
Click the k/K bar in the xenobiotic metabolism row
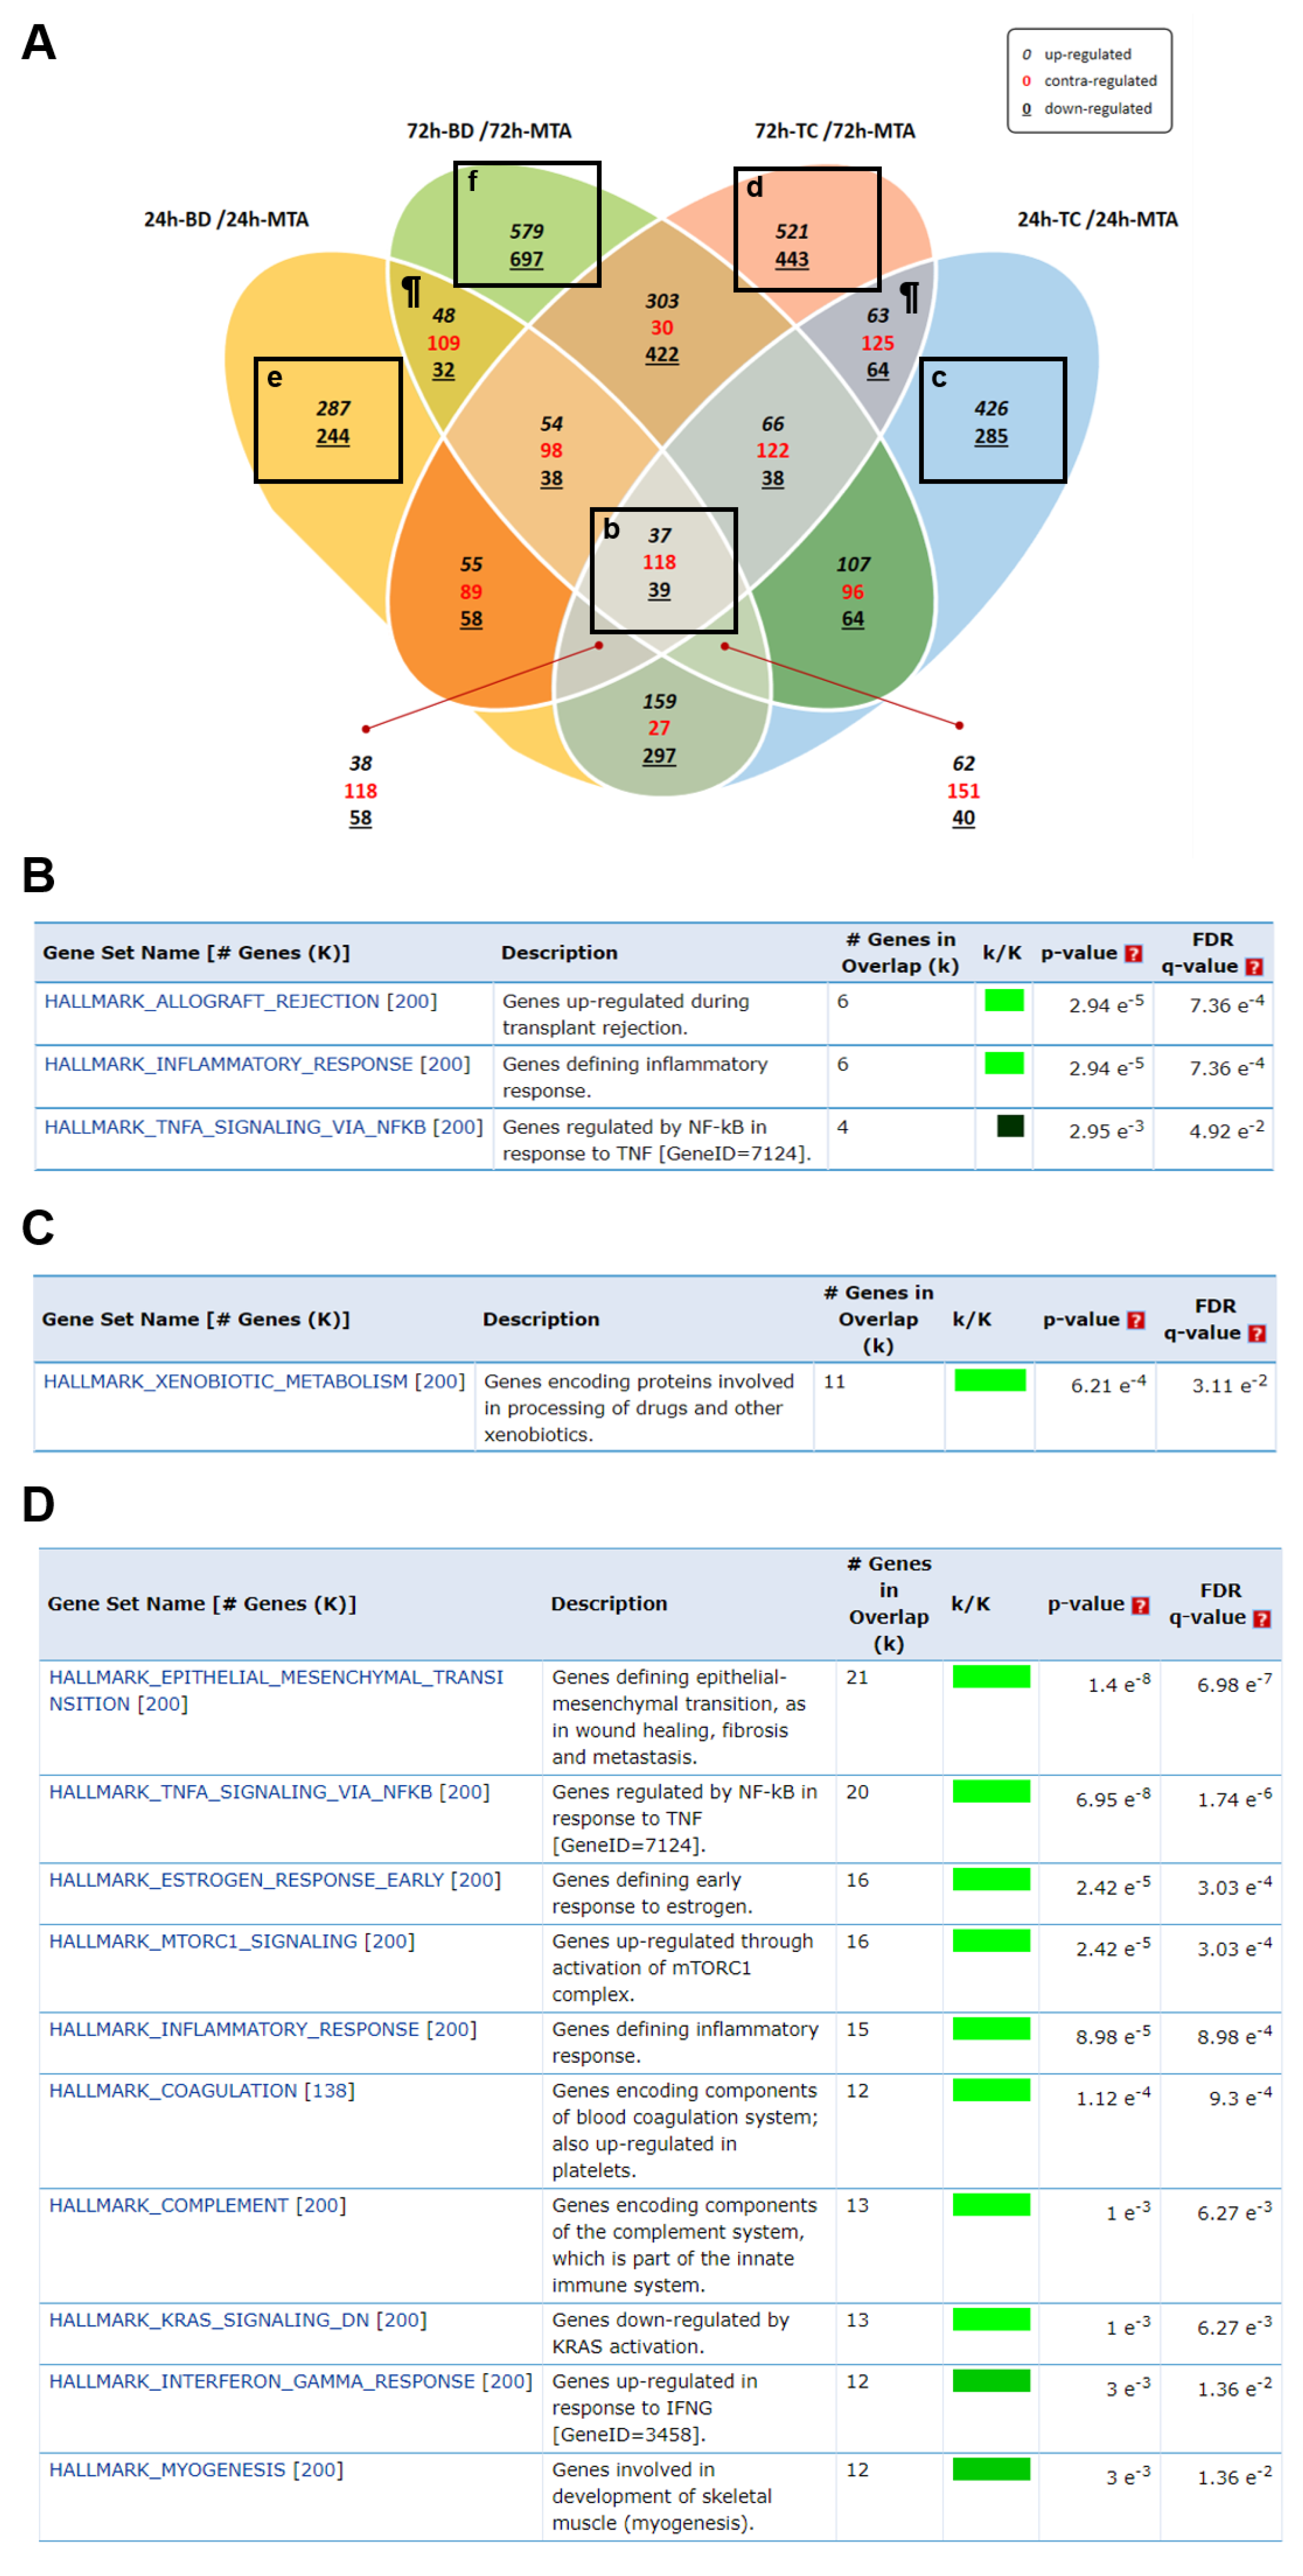(990, 1380)
